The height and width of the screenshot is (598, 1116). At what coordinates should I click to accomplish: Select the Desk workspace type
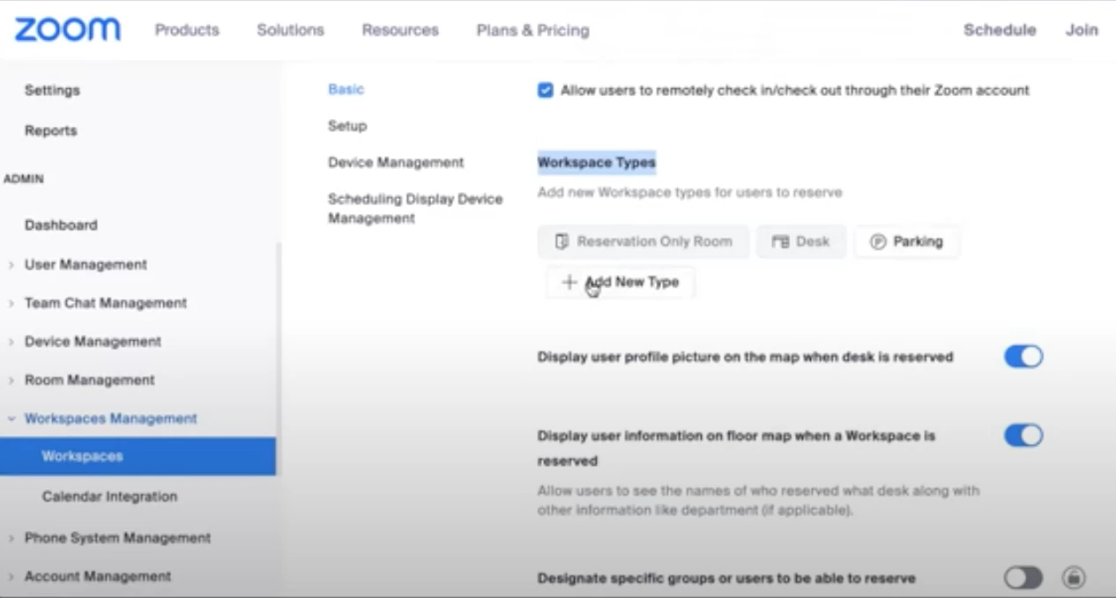800,241
